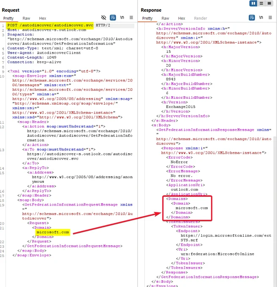Switch to combined tabbed layout icon
Screen dimensions: 277x287
point(269,3)
